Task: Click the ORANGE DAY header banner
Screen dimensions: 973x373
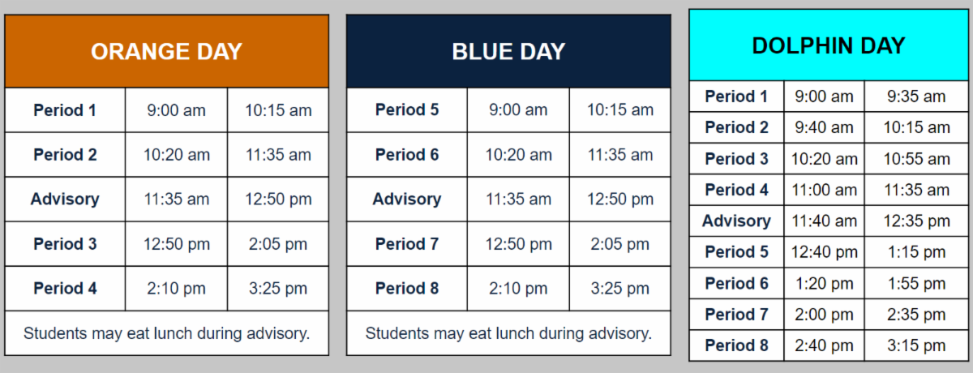Action: pos(166,51)
